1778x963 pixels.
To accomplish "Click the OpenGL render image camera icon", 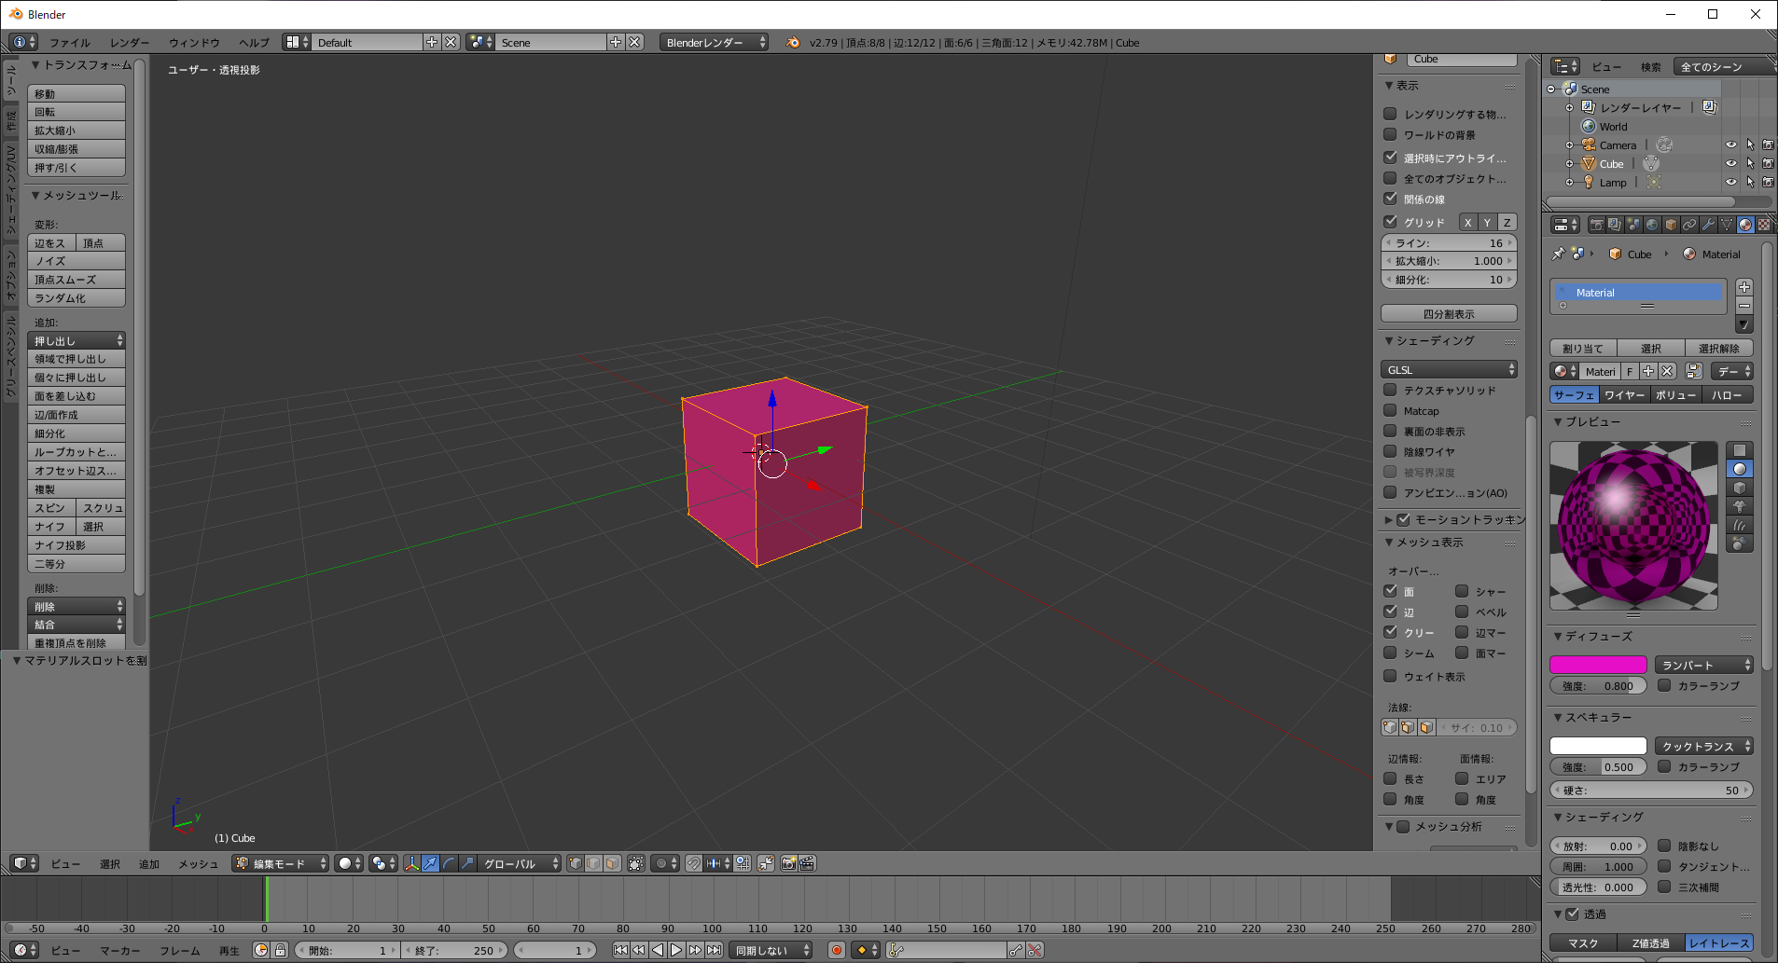I will point(788,863).
